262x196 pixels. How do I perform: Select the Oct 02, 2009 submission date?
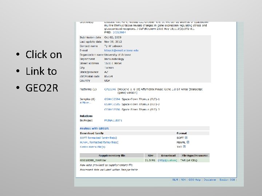(113, 37)
